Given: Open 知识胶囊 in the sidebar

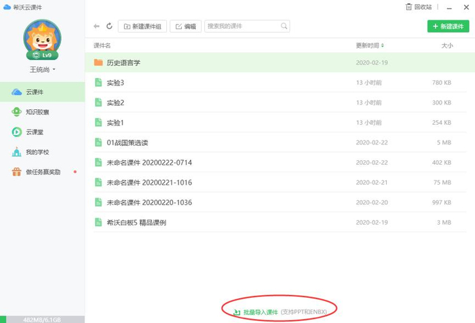Looking at the screenshot, I should (42, 112).
